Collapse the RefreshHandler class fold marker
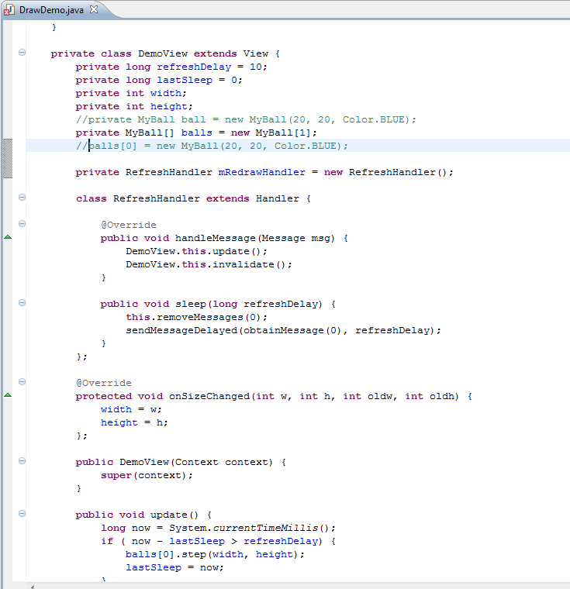 click(22, 197)
